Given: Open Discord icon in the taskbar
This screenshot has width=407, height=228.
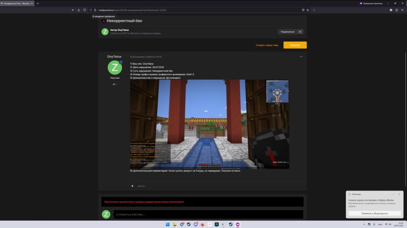Looking at the screenshot, I should click(196, 224).
